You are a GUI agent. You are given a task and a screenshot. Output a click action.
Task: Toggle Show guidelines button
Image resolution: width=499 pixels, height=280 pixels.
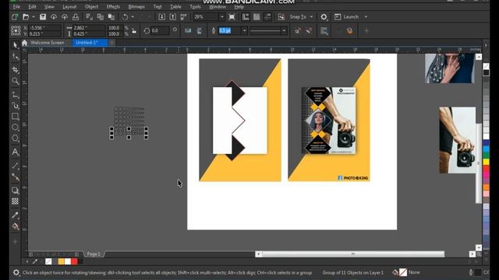pos(267,17)
